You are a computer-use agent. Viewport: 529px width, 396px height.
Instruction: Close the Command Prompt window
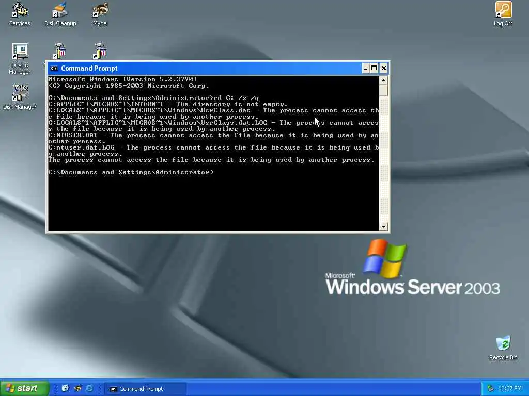click(x=384, y=69)
